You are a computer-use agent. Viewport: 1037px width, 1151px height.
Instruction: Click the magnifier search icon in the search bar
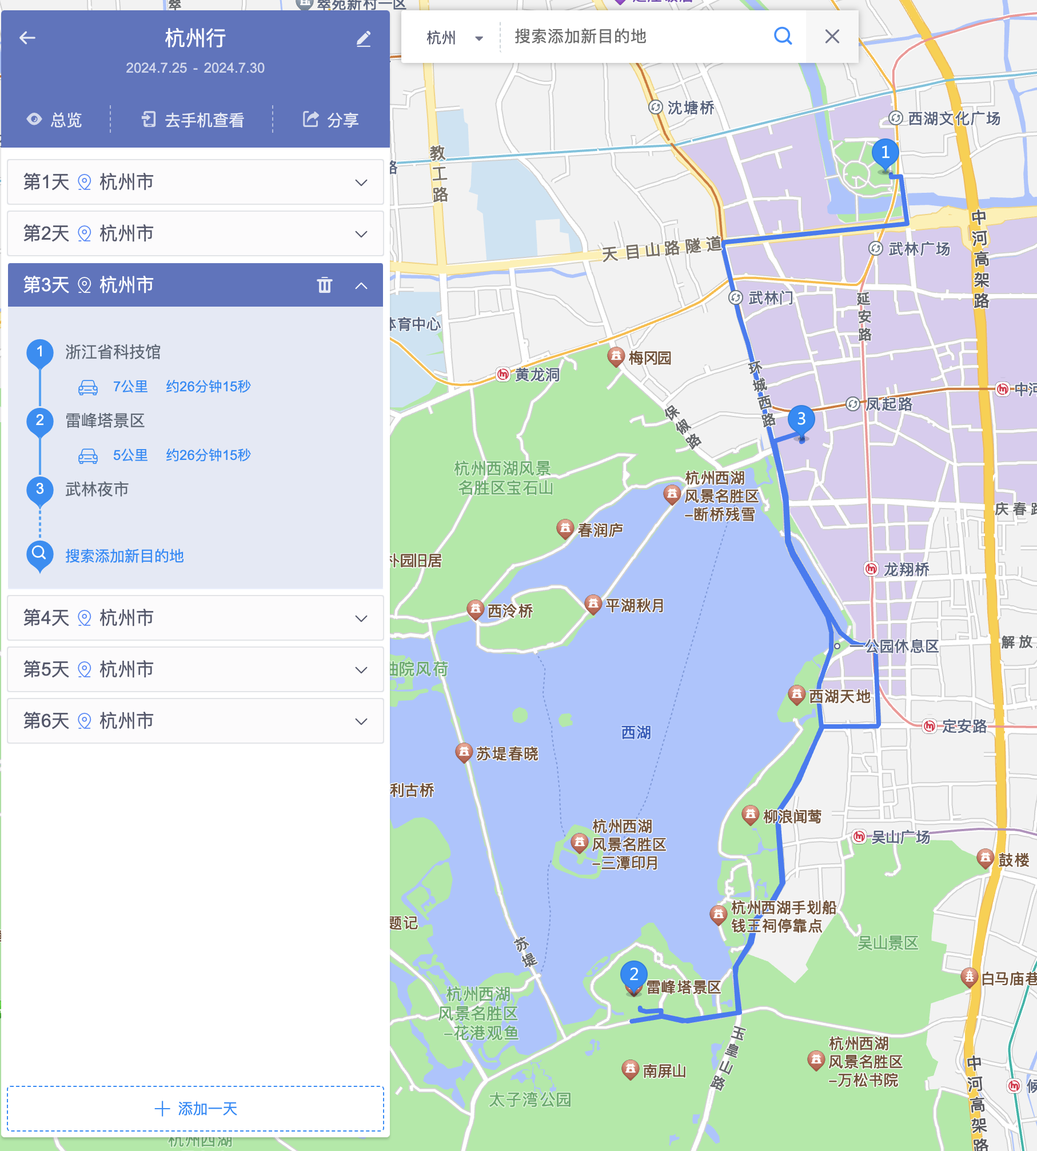coord(783,37)
